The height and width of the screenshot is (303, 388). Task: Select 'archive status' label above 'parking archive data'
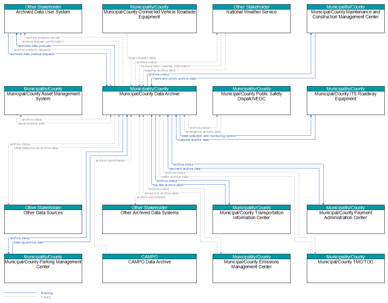pos(20,238)
